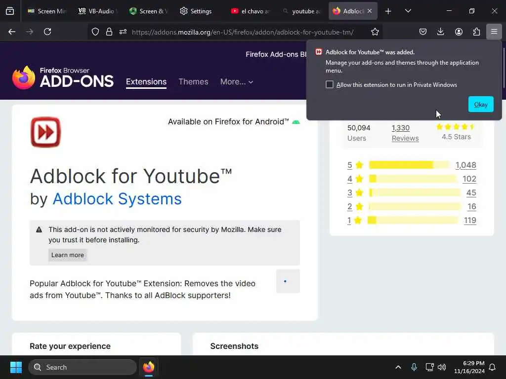The width and height of the screenshot is (506, 379).
Task: Open the site permissions icon in the address bar
Action: click(123, 32)
